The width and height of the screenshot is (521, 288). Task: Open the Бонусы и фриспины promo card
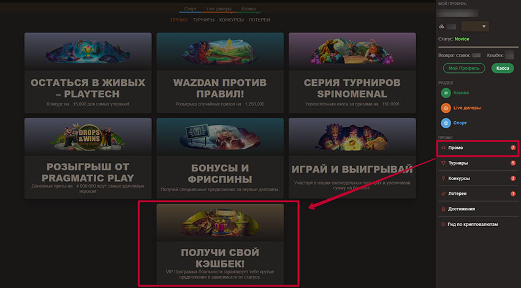pos(220,159)
